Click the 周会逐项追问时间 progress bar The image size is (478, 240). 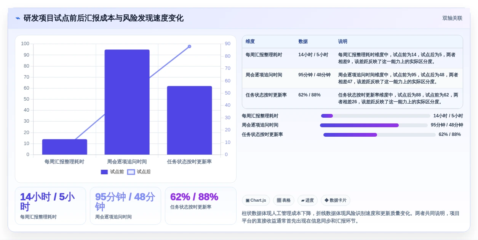pyautogui.click(x=374, y=125)
